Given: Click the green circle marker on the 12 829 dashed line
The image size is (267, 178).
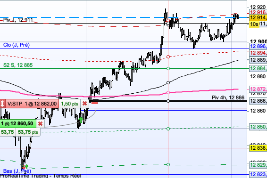Looking at the screenshot, I should pos(168,164).
